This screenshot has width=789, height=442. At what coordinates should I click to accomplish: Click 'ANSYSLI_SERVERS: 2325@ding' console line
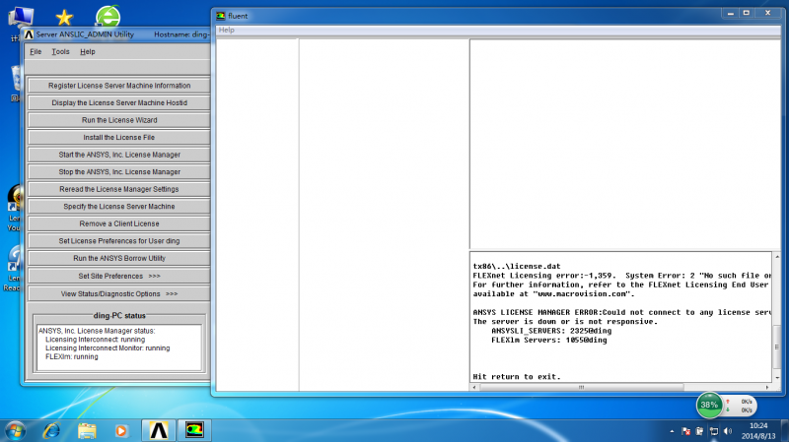(x=551, y=331)
